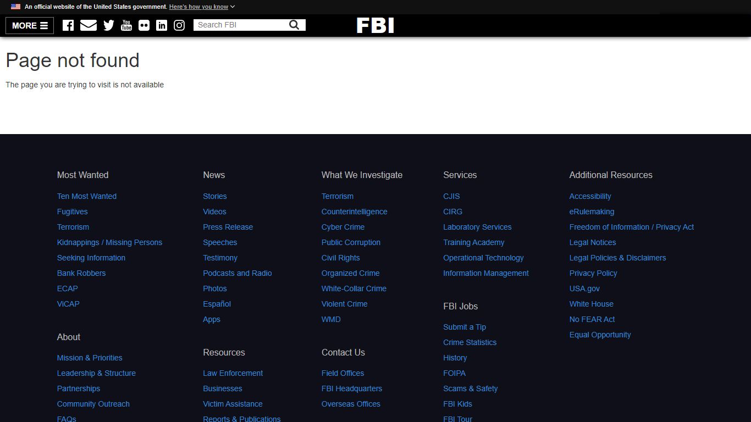751x422 pixels.
Task: Open Victim Assistance link
Action: click(233, 404)
